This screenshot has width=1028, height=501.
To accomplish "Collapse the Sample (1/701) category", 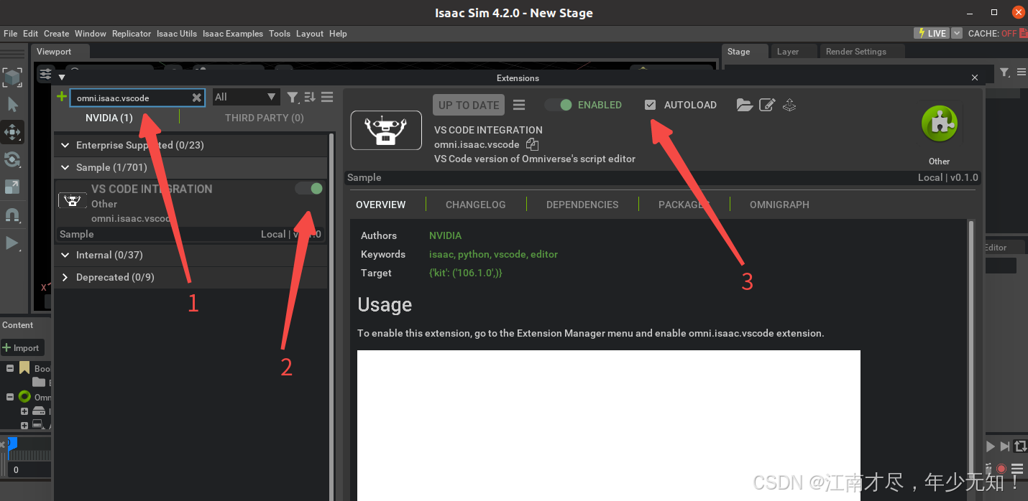I will 65,167.
